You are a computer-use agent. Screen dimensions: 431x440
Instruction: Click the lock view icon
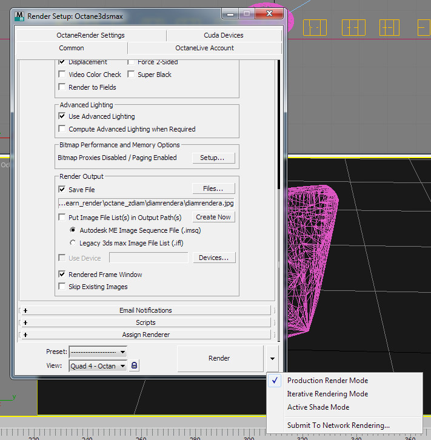(x=134, y=365)
